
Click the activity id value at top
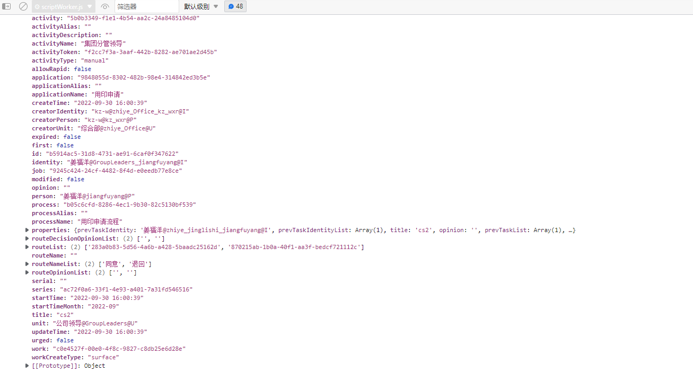[133, 18]
